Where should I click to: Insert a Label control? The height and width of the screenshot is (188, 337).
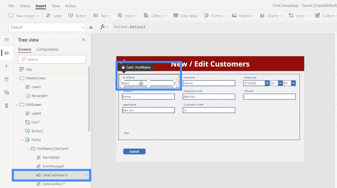54,16
